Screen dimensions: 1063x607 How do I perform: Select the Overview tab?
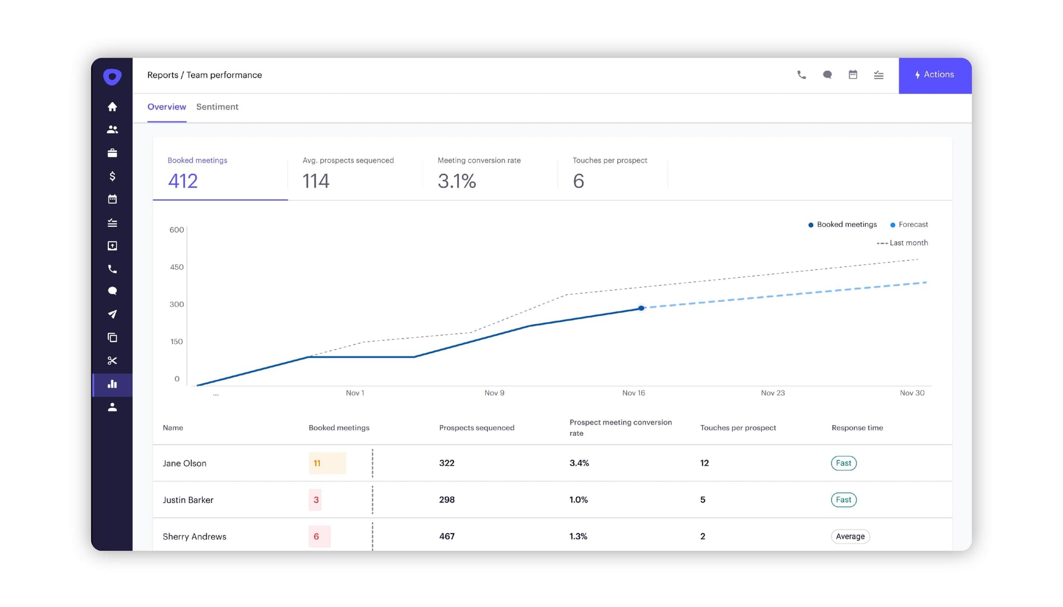pyautogui.click(x=167, y=107)
